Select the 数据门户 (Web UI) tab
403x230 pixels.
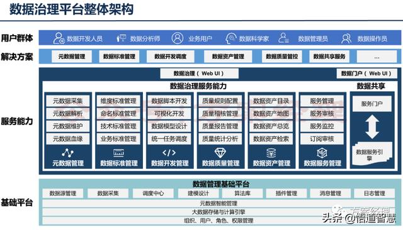366,74
